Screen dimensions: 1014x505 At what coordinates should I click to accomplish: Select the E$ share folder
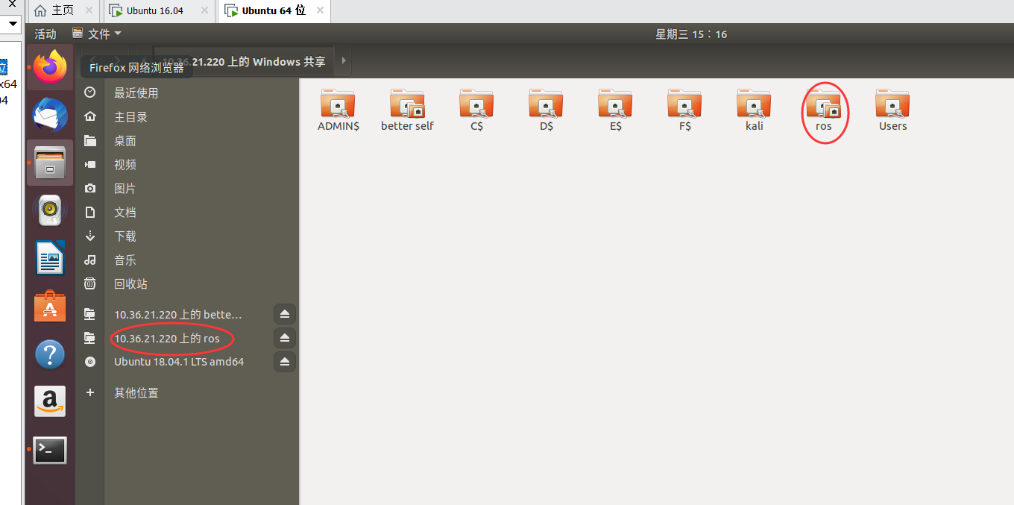pos(615,111)
